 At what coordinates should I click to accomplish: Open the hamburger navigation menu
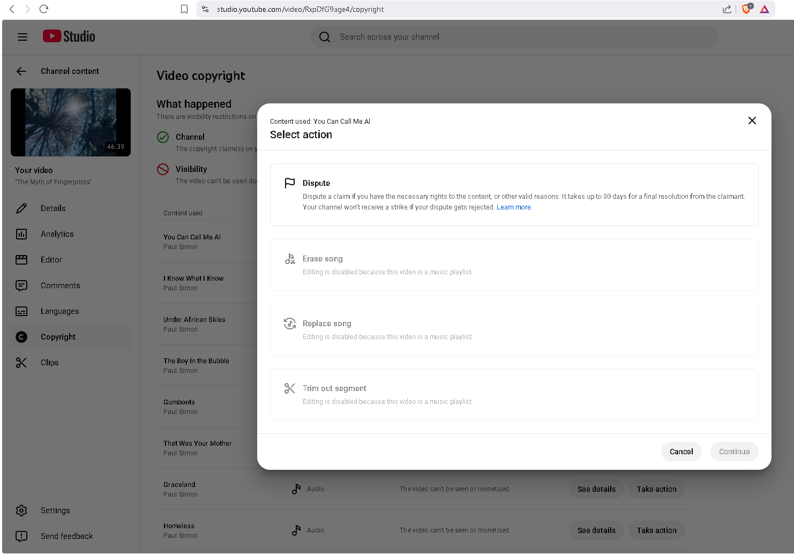point(23,37)
